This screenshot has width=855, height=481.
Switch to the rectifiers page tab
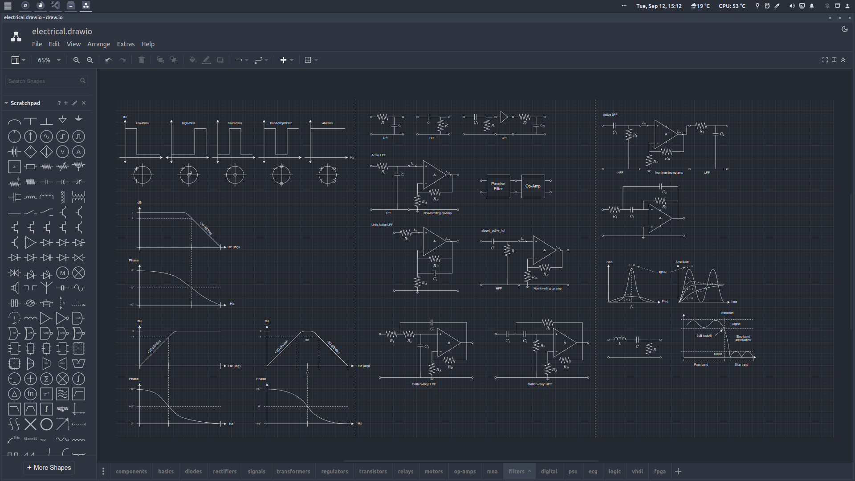[224, 471]
